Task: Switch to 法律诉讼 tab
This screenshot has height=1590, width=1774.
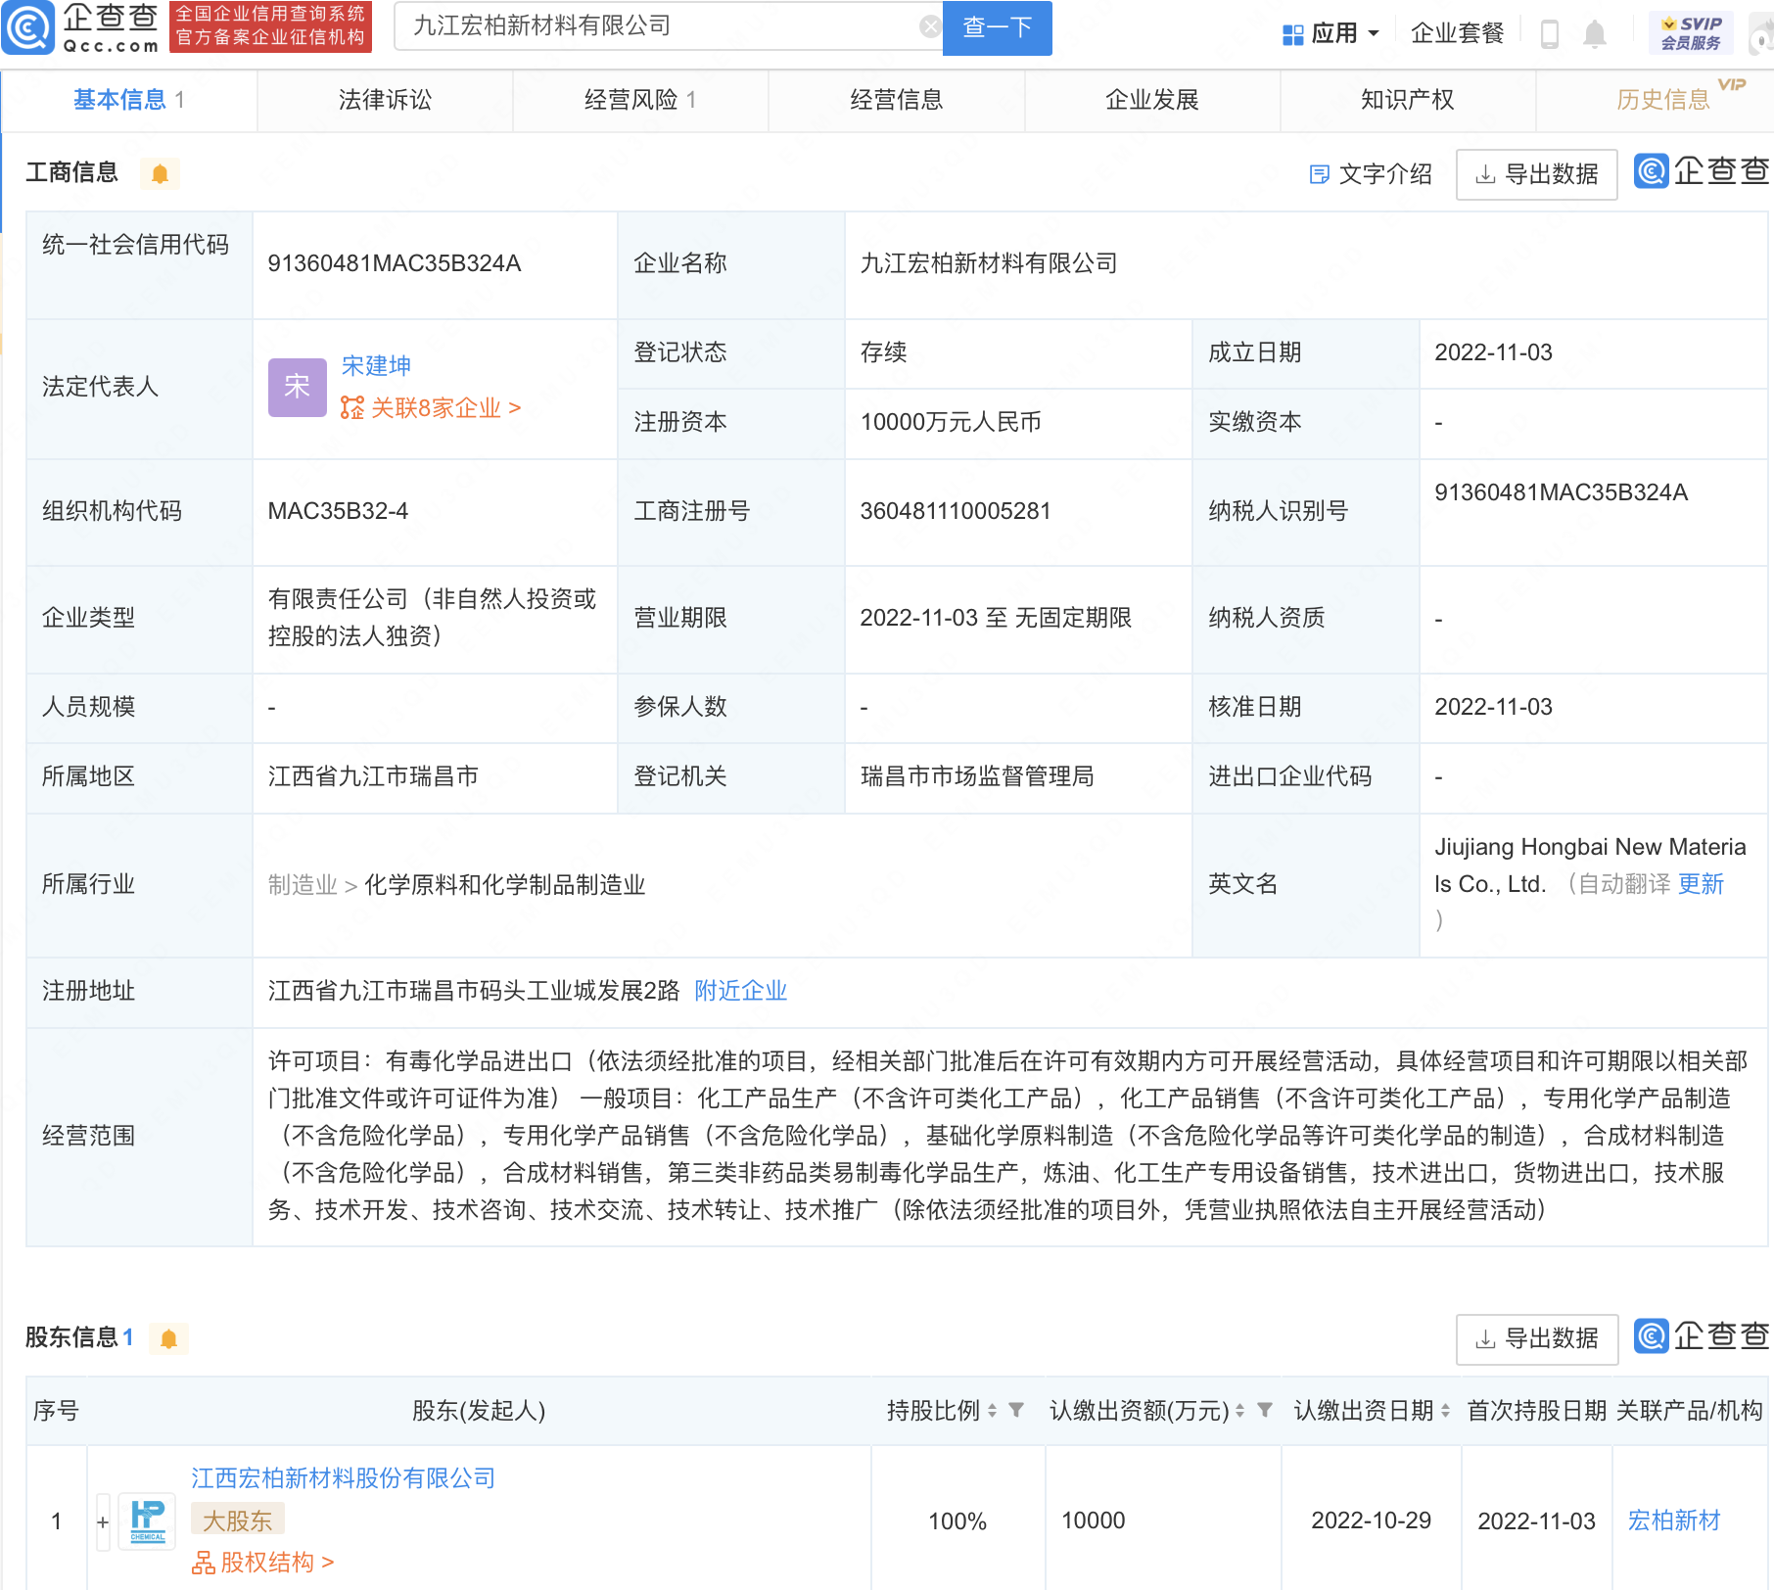Action: click(x=385, y=100)
